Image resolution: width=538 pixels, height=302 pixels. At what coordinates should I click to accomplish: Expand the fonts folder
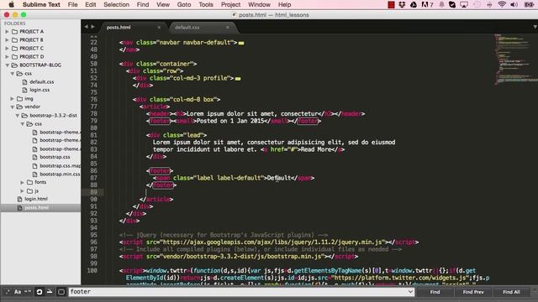[x=23, y=182]
